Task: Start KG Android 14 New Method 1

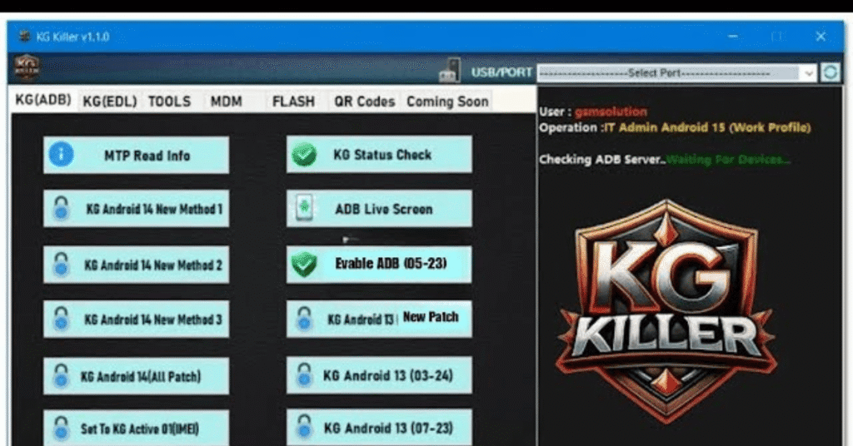Action: click(136, 209)
